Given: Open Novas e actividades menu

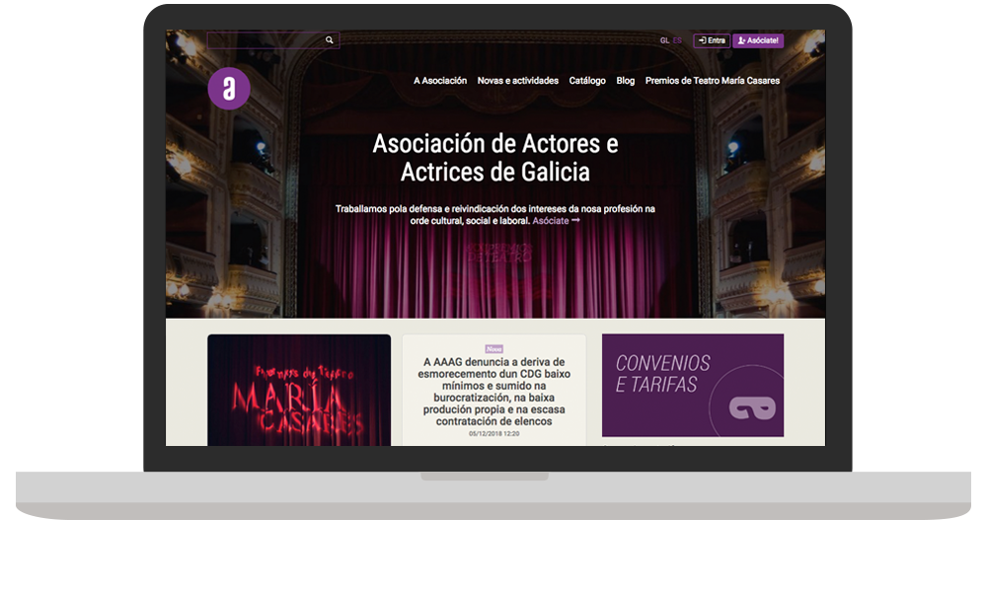Looking at the screenshot, I should click(517, 81).
